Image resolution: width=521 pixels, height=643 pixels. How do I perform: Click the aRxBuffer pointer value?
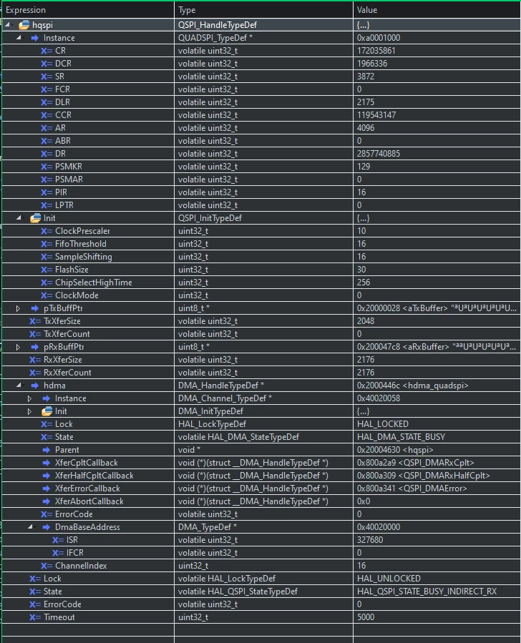pos(437,347)
